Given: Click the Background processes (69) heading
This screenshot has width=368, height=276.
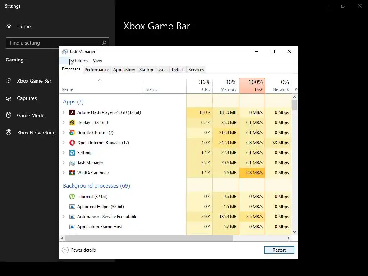Looking at the screenshot, I should (x=96, y=186).
